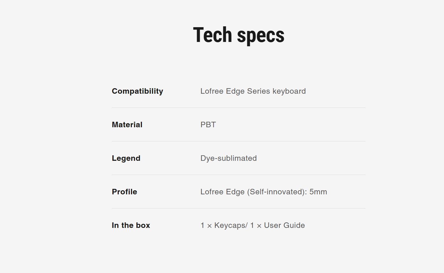Select the PBT material value
444x273 pixels.
click(208, 125)
